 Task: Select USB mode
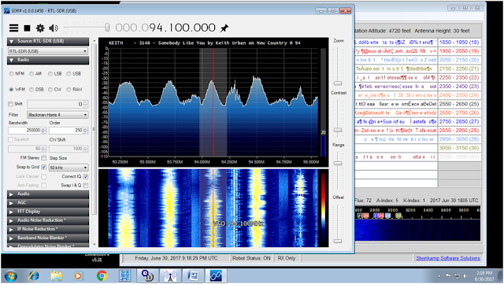pyautogui.click(x=69, y=74)
